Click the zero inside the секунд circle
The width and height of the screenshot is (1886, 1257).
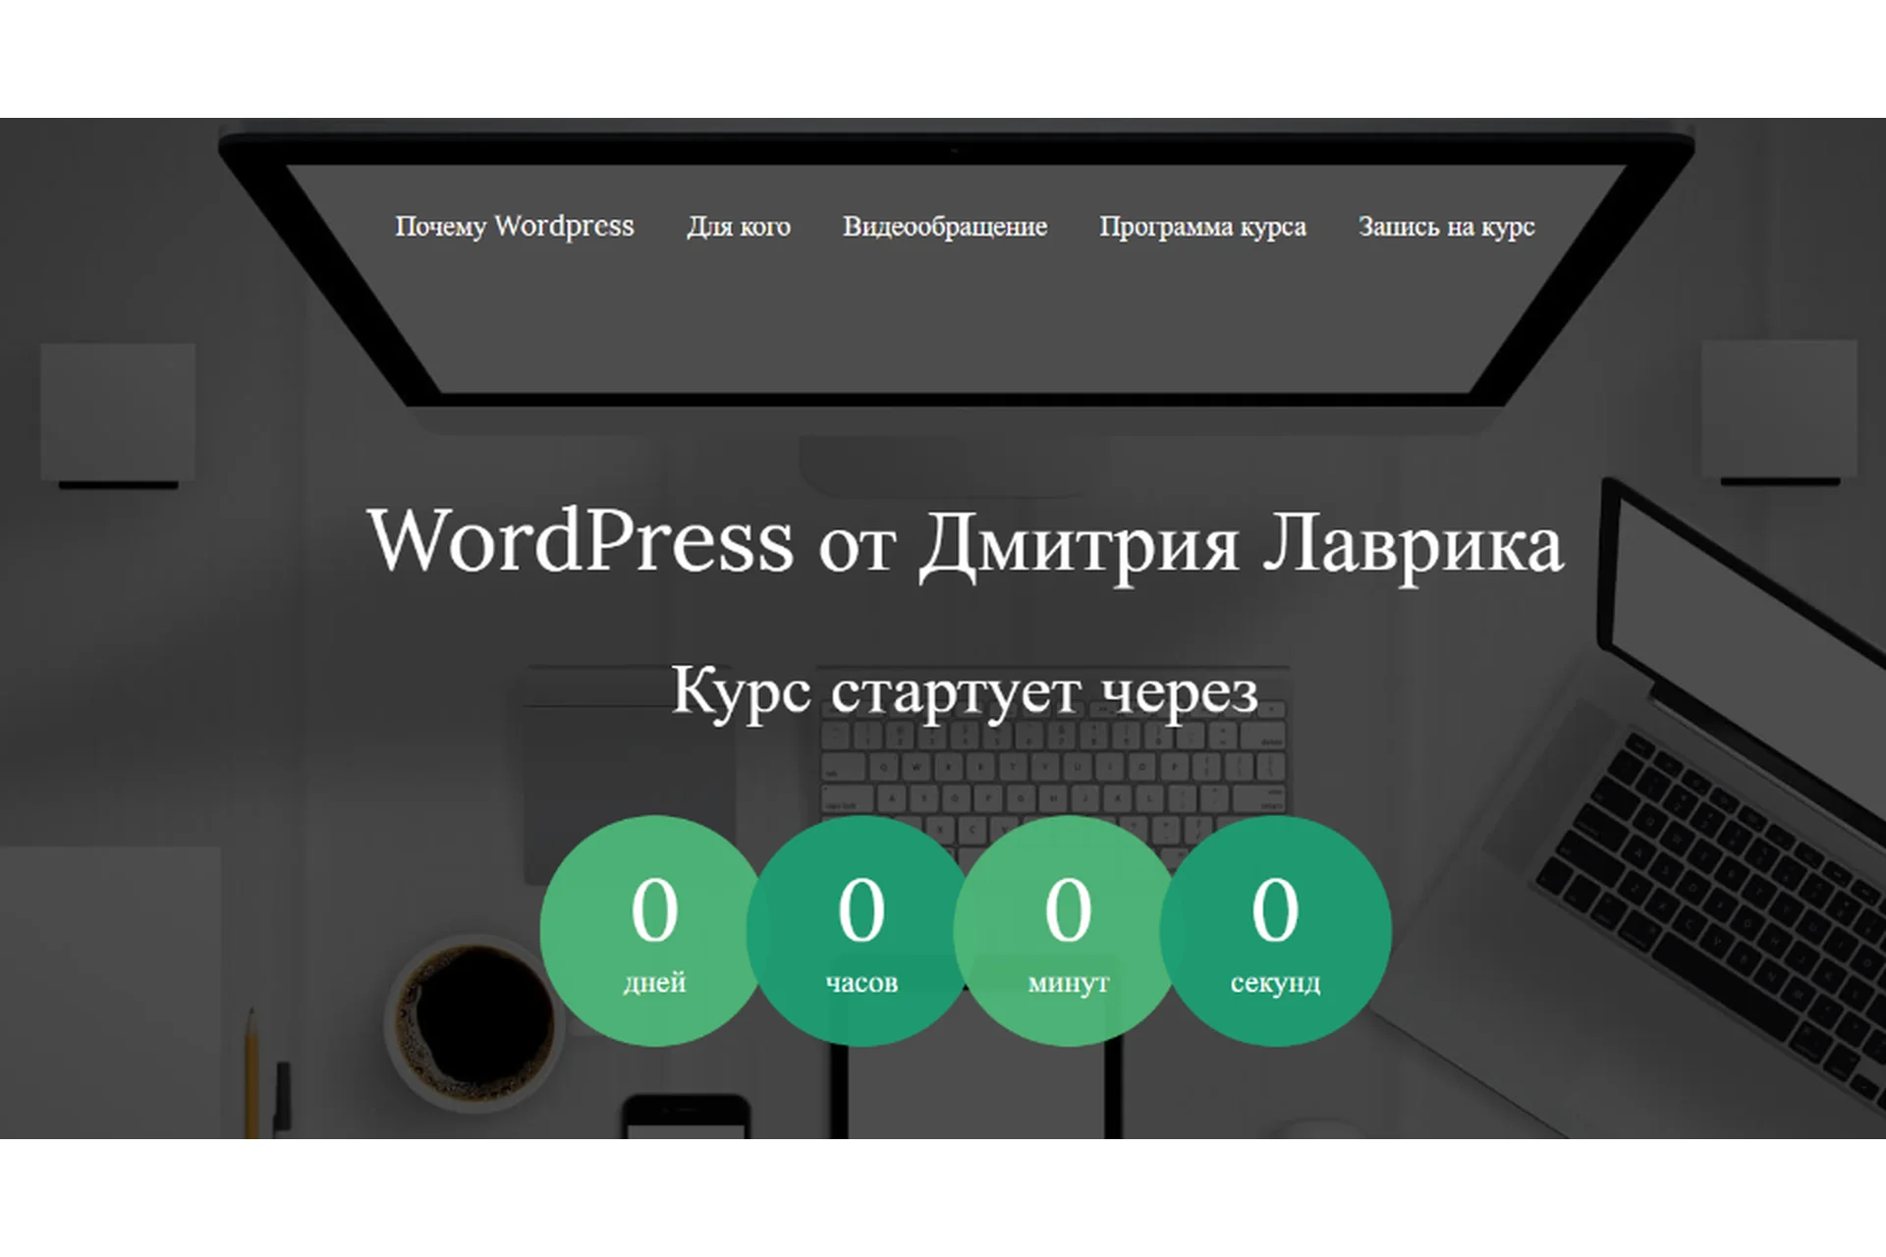click(x=1275, y=908)
